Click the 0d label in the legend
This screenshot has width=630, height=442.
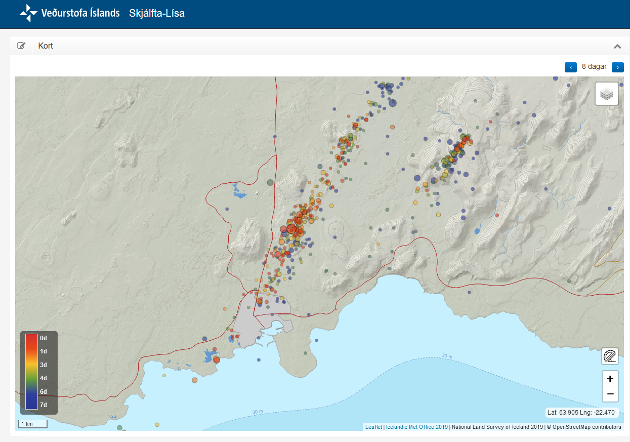44,338
